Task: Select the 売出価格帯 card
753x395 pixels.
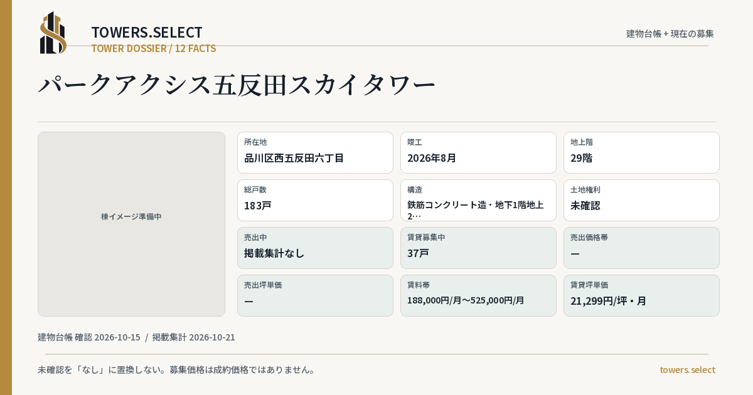Action: point(641,248)
